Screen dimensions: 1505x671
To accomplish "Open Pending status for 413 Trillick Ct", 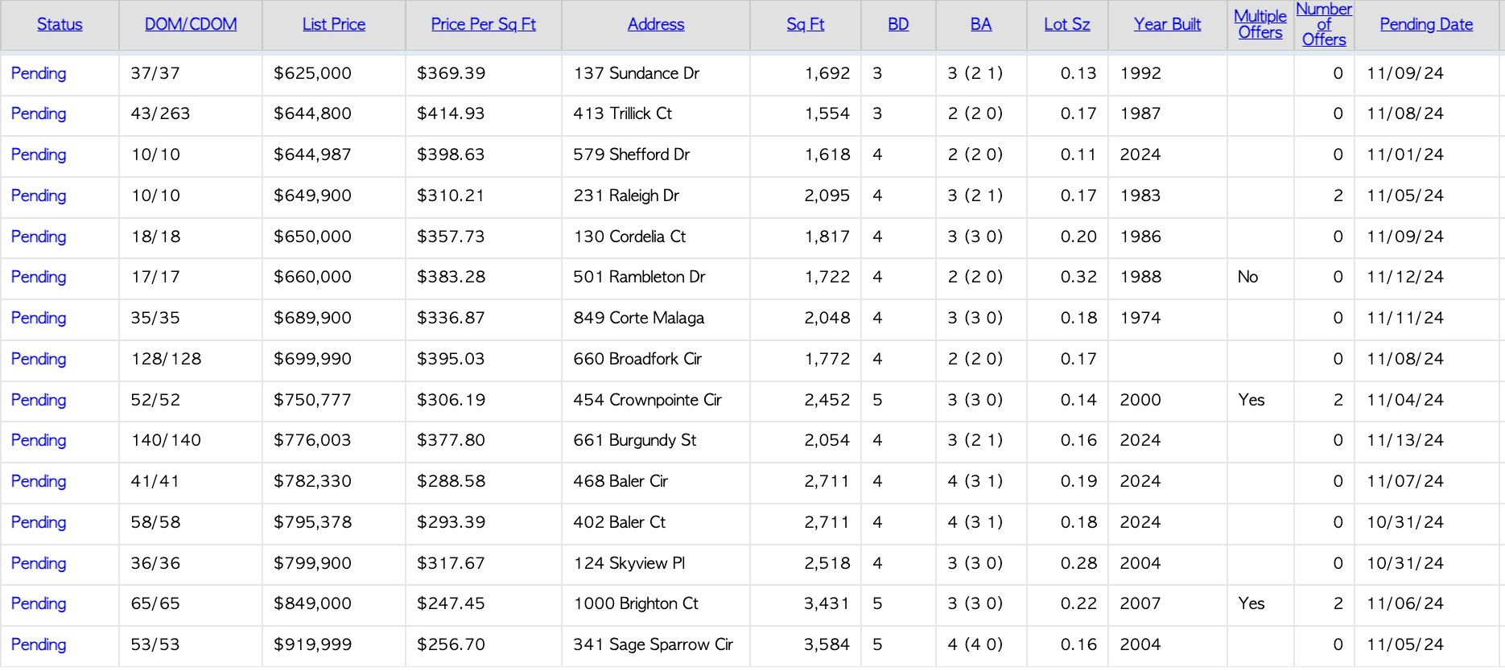I will coord(39,114).
